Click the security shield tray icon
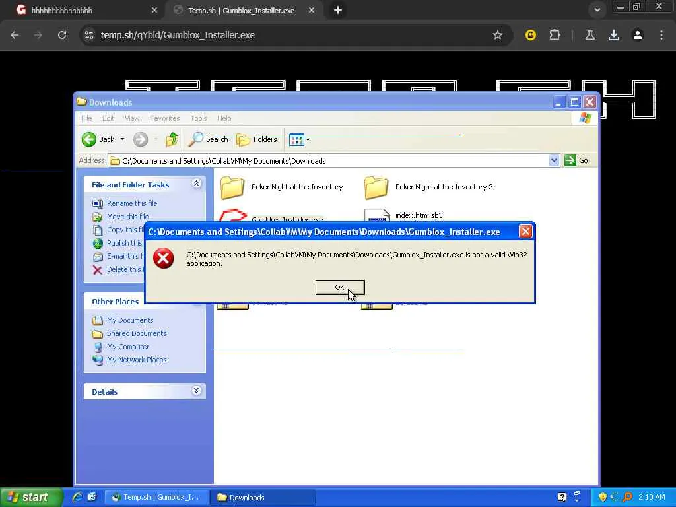The height and width of the screenshot is (507, 676). [x=603, y=498]
